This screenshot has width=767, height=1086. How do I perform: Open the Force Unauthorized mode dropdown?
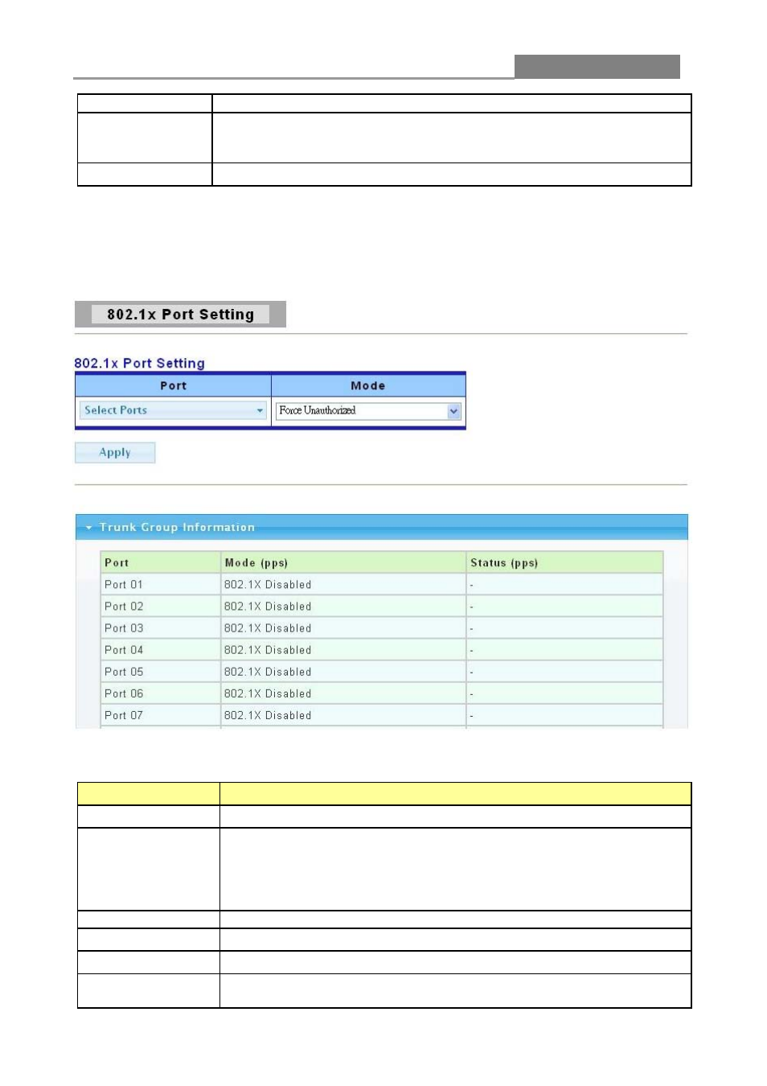(368, 411)
